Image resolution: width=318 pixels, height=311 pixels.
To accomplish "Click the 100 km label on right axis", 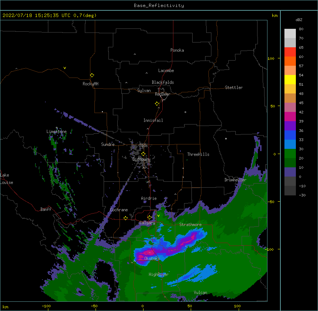I will 271,58.
